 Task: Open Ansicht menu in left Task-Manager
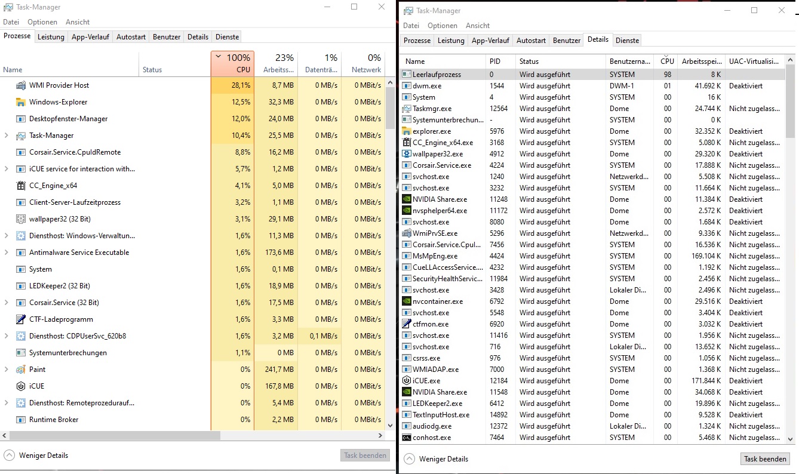tap(78, 22)
